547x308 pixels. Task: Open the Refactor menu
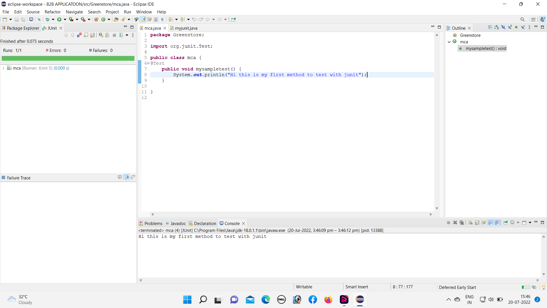pyautogui.click(x=53, y=12)
